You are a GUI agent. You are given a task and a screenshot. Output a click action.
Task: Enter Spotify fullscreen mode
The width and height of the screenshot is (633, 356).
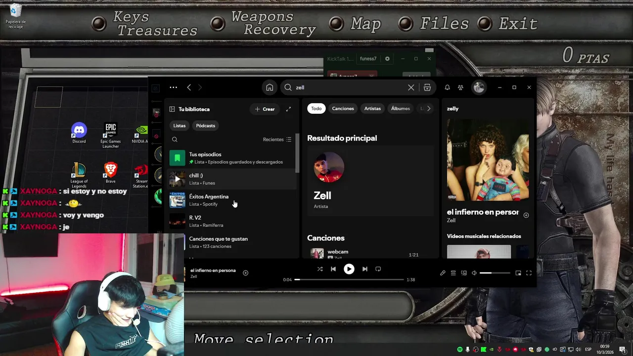pos(529,273)
